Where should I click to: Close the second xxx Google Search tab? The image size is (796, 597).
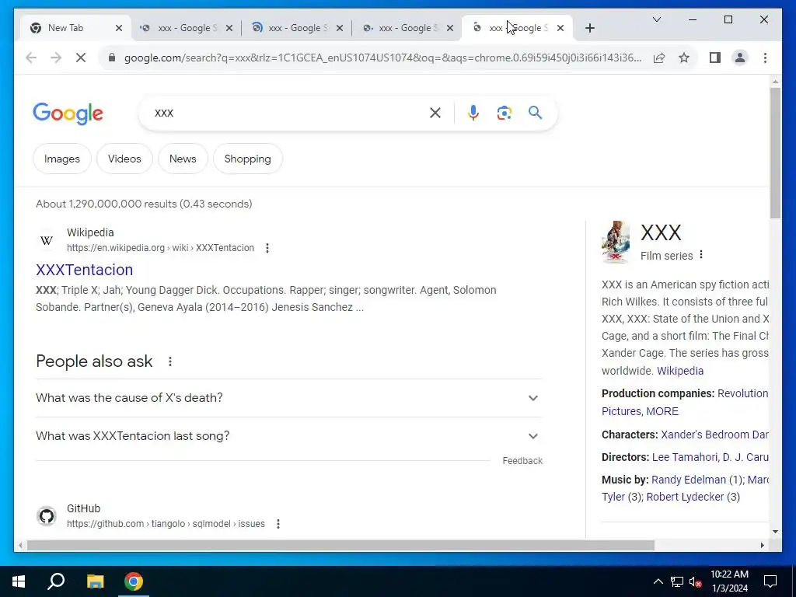[x=340, y=28]
